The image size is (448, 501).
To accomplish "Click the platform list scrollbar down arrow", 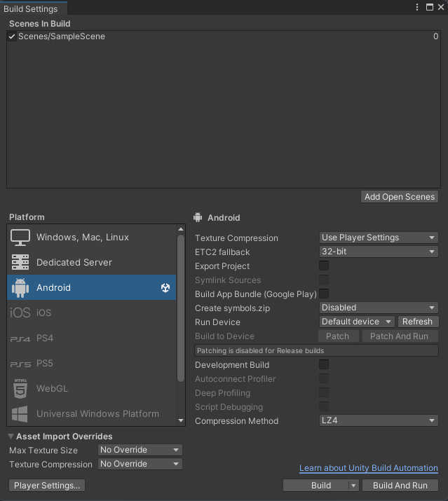I will point(181,420).
